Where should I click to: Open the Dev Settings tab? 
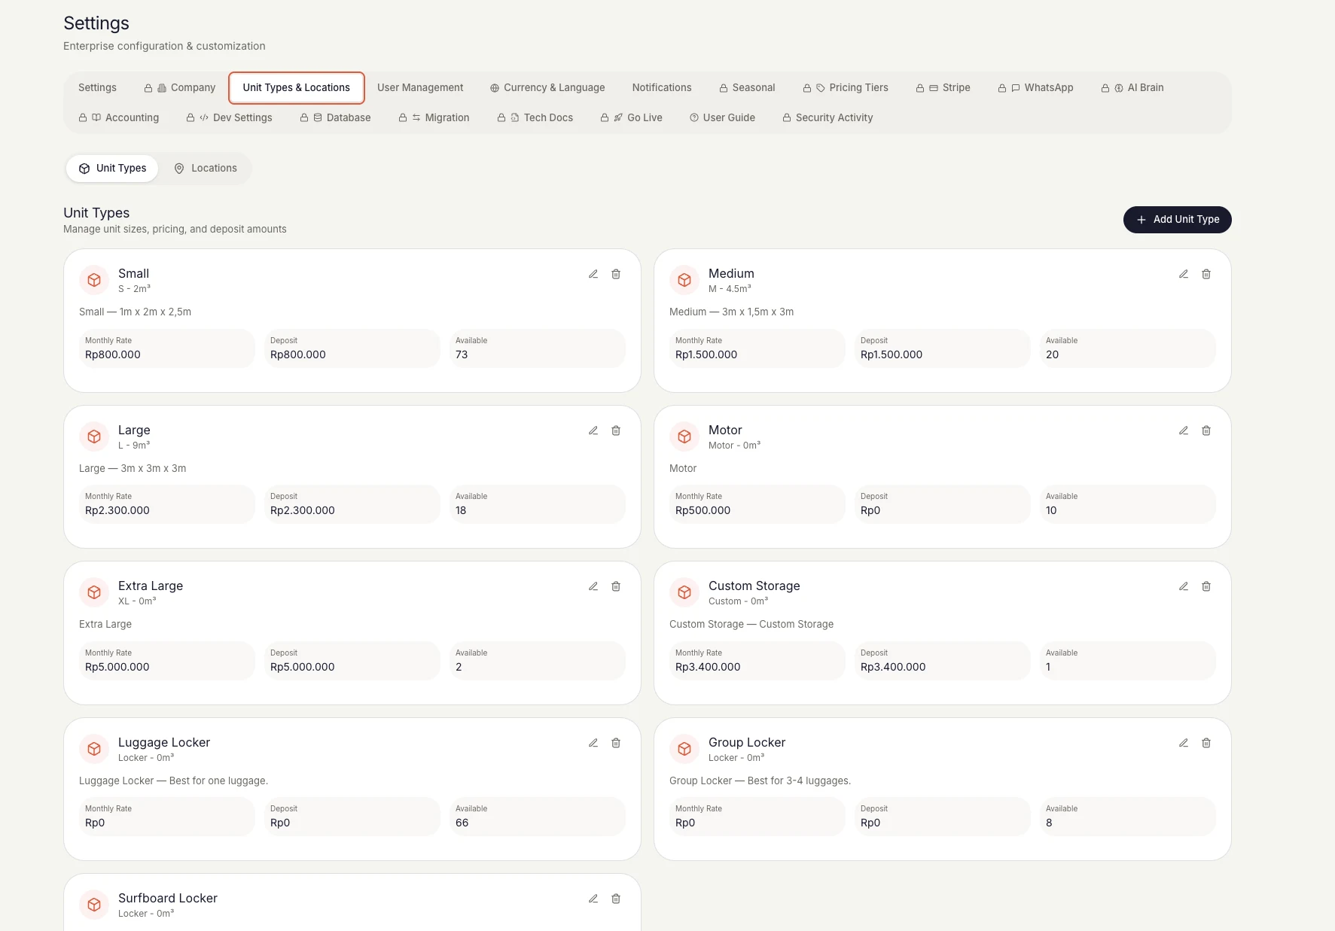click(x=230, y=118)
